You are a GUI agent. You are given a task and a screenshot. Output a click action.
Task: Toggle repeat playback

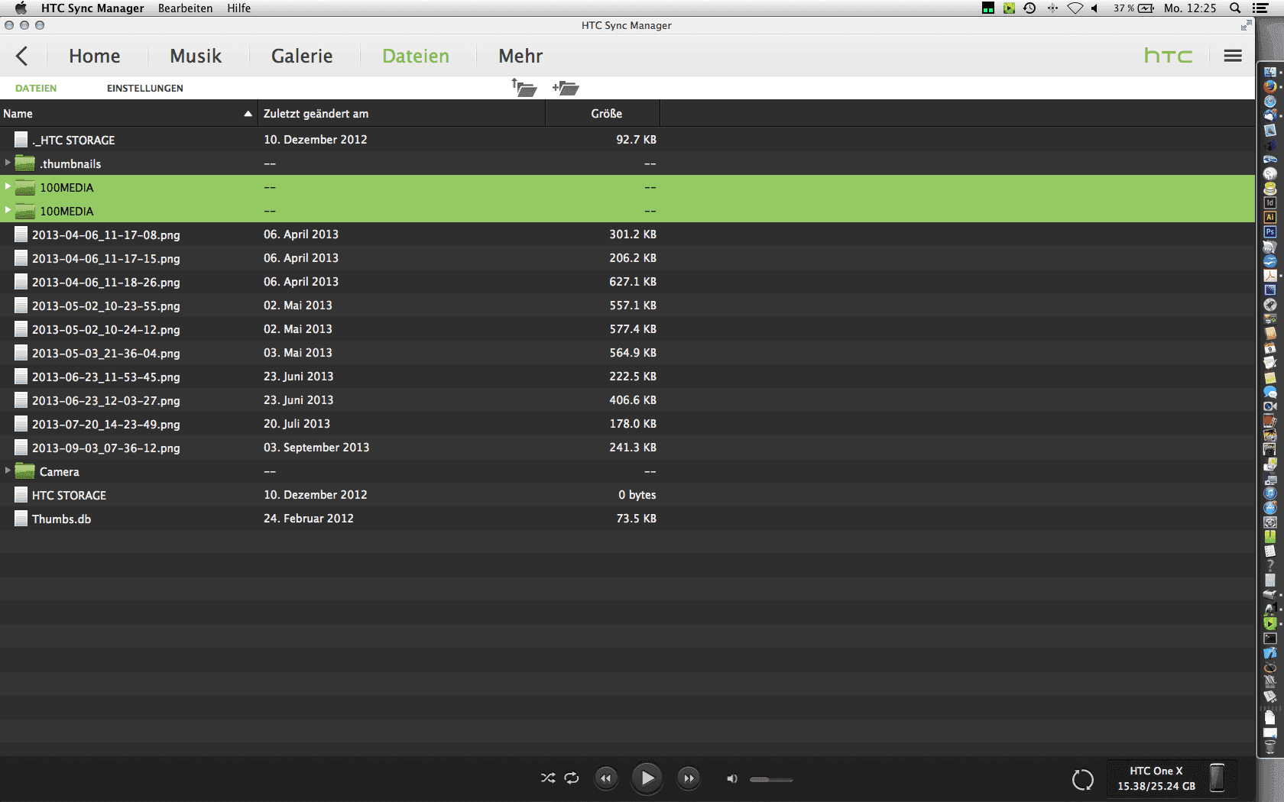(572, 778)
